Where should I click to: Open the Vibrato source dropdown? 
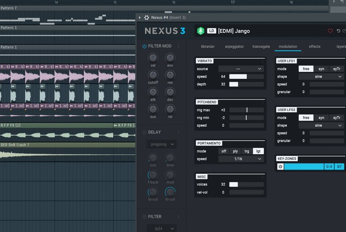point(241,69)
